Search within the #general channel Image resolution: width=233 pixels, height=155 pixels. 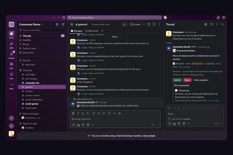154,24
